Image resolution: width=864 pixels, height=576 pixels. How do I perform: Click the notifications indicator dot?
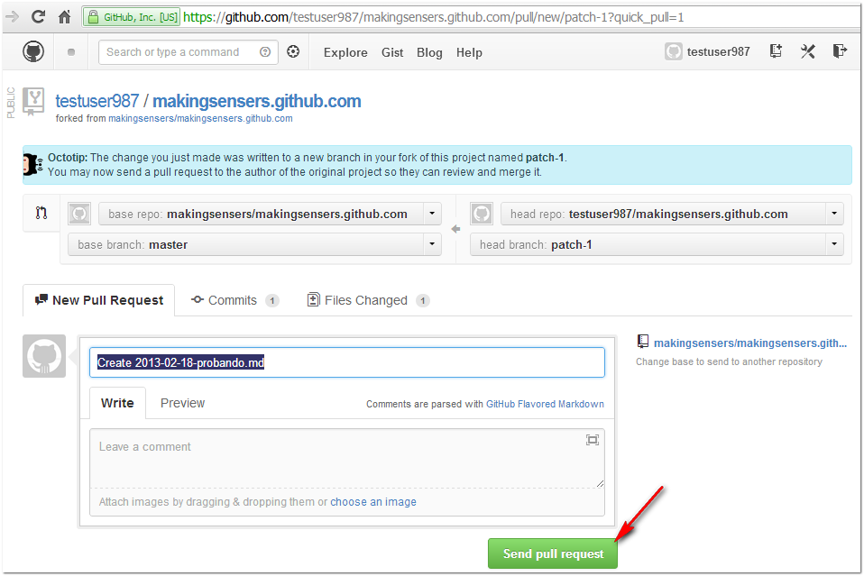71,52
